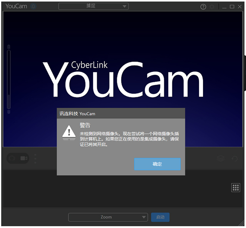Click the undo arrow icon
Screen dimensions: 246x228
pos(235,159)
